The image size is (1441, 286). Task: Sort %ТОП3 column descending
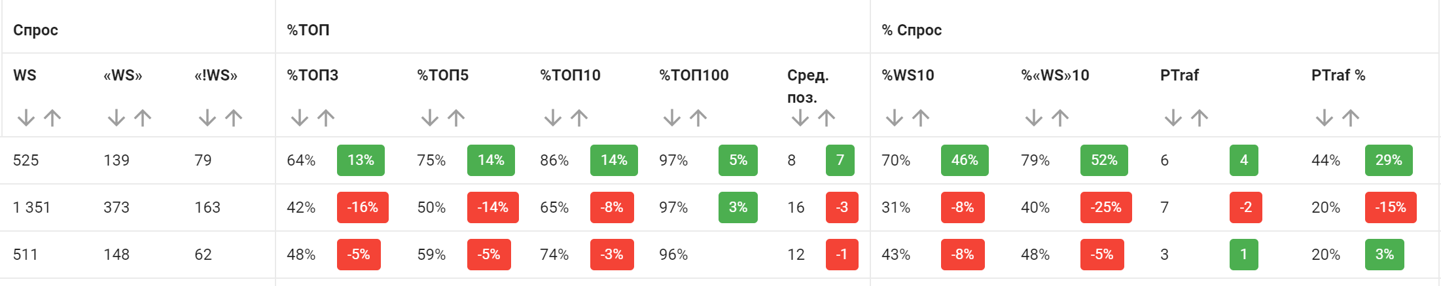300,118
